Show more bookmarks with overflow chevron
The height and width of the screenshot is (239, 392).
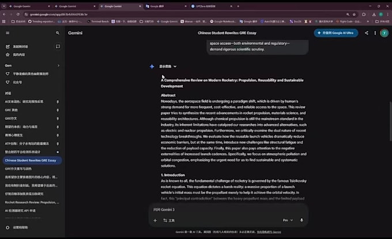[368, 21]
